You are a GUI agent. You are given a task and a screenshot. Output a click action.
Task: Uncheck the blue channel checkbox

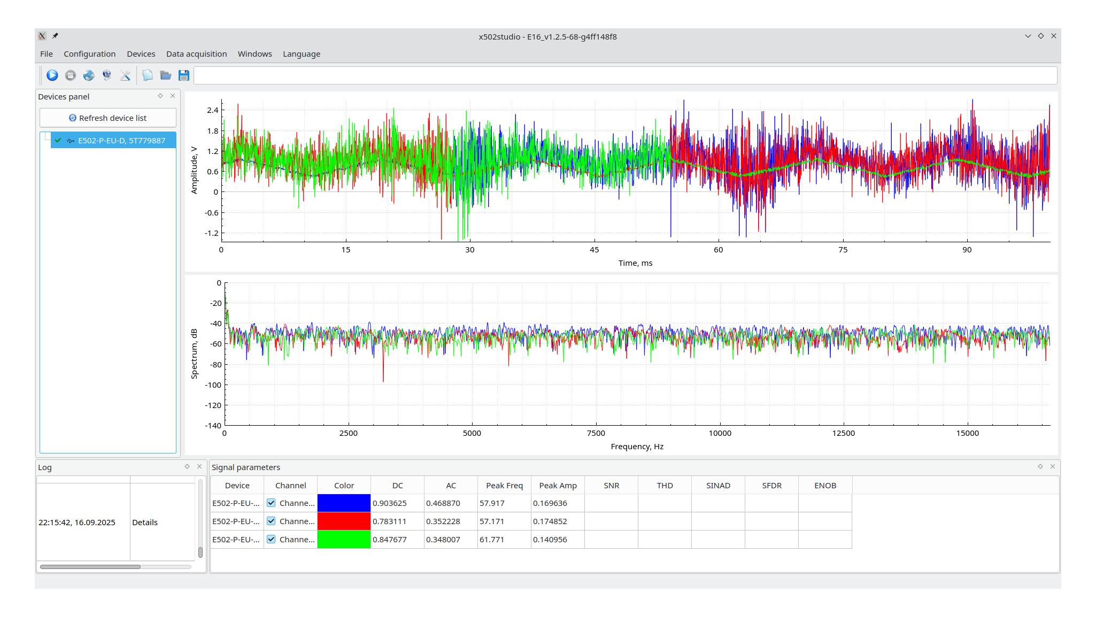click(x=271, y=503)
